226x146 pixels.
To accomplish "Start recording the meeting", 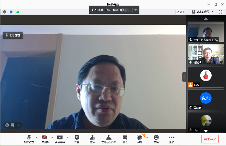I will (139, 139).
